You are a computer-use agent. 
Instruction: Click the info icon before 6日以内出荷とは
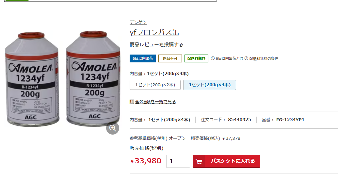[213, 58]
